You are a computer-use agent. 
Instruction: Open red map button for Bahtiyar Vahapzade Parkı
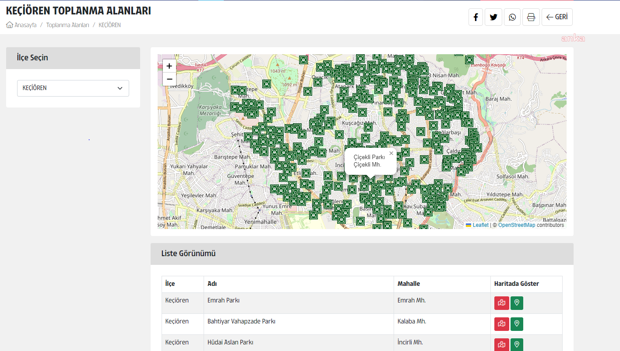(501, 324)
